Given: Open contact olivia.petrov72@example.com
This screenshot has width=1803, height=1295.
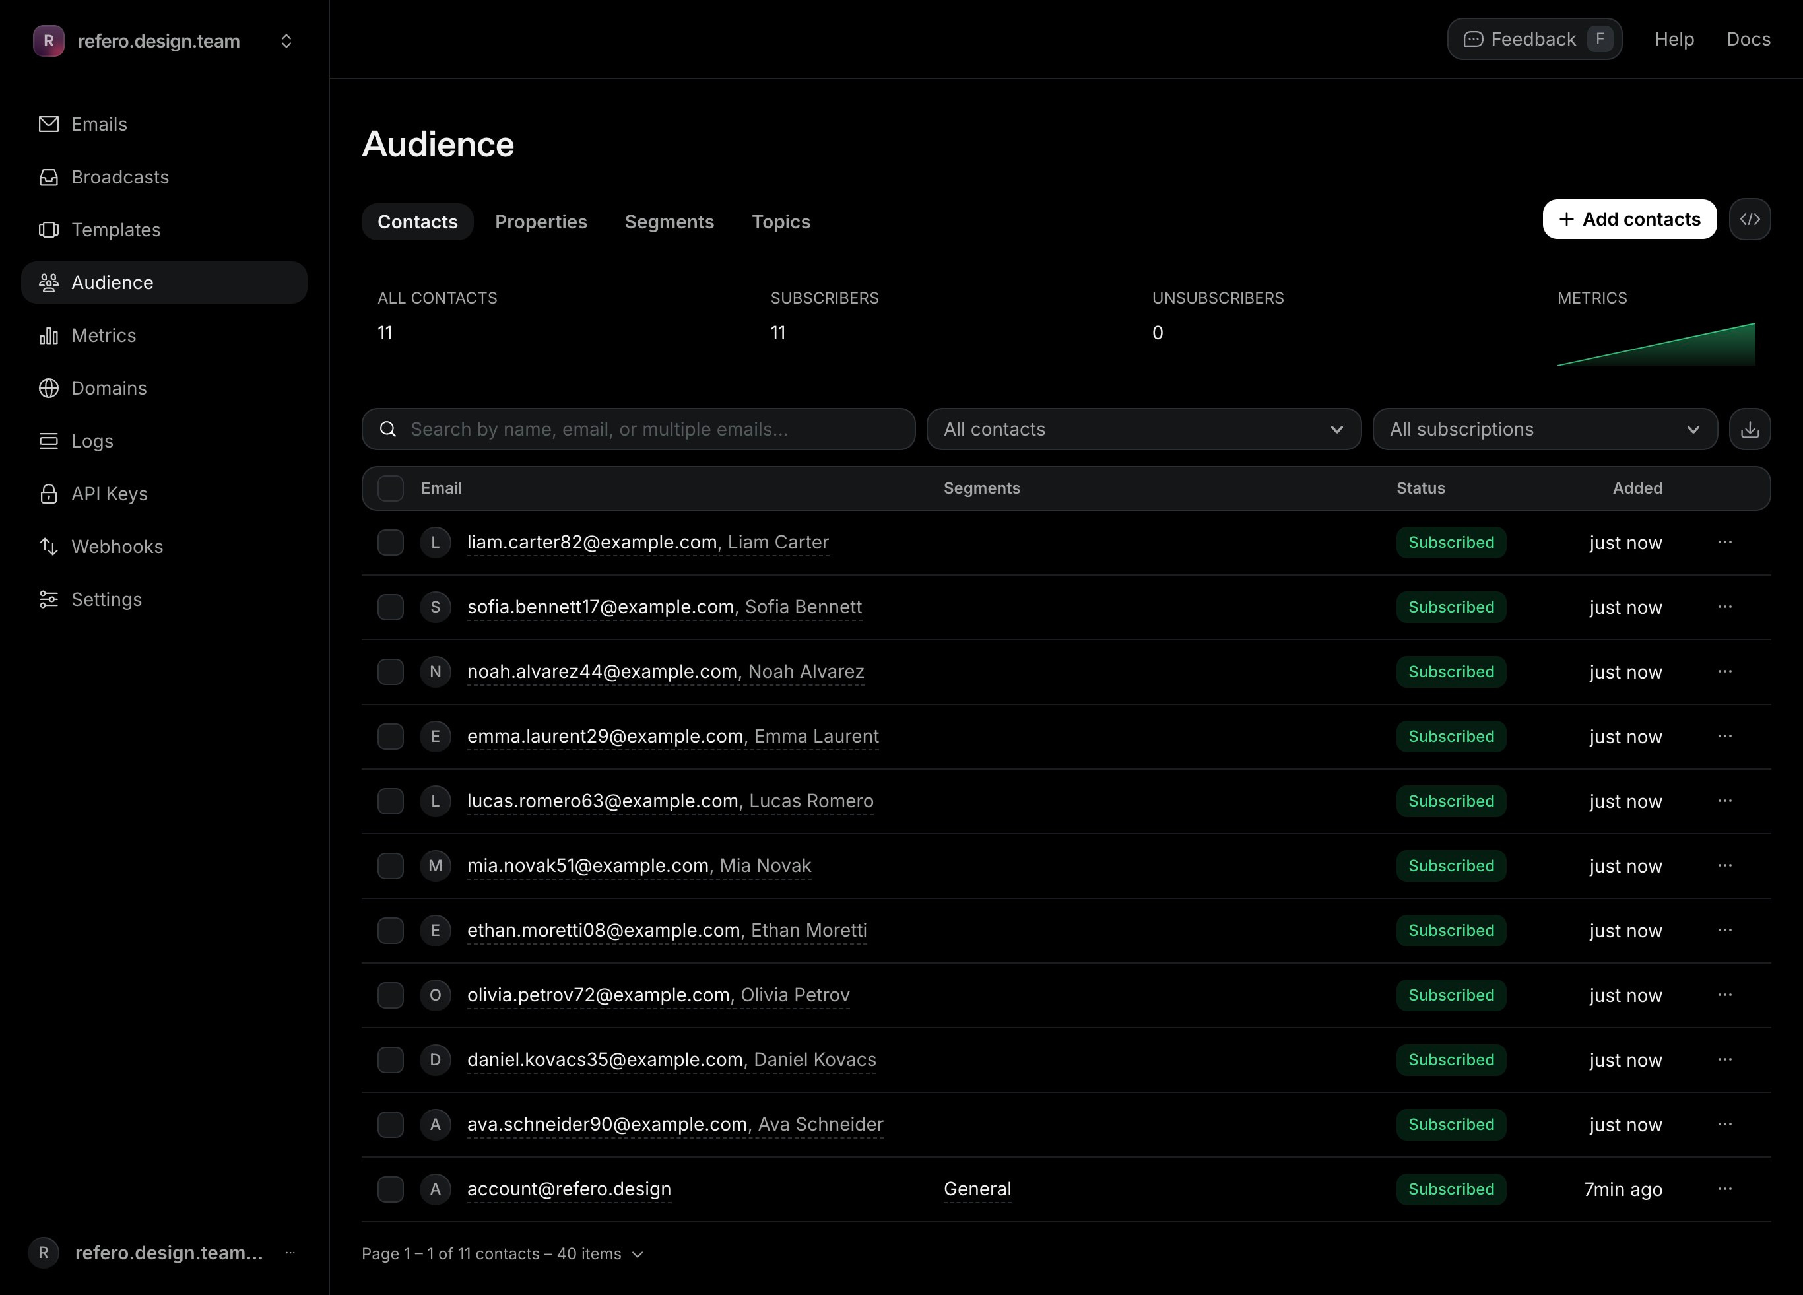Looking at the screenshot, I should 658,995.
